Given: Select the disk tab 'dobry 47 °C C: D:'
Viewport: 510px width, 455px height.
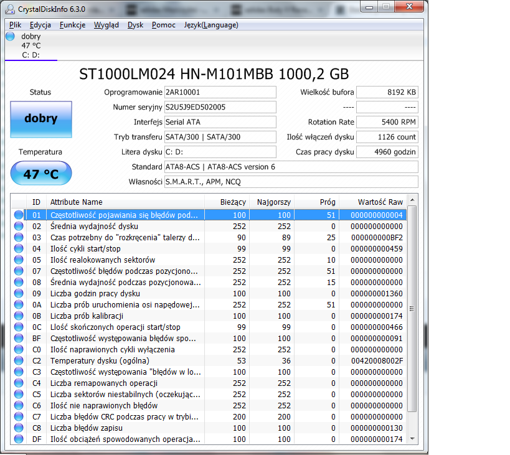Looking at the screenshot, I should 31,45.
